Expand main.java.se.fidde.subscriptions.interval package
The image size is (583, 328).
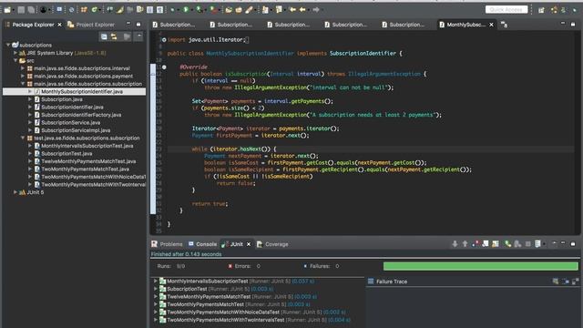23,68
